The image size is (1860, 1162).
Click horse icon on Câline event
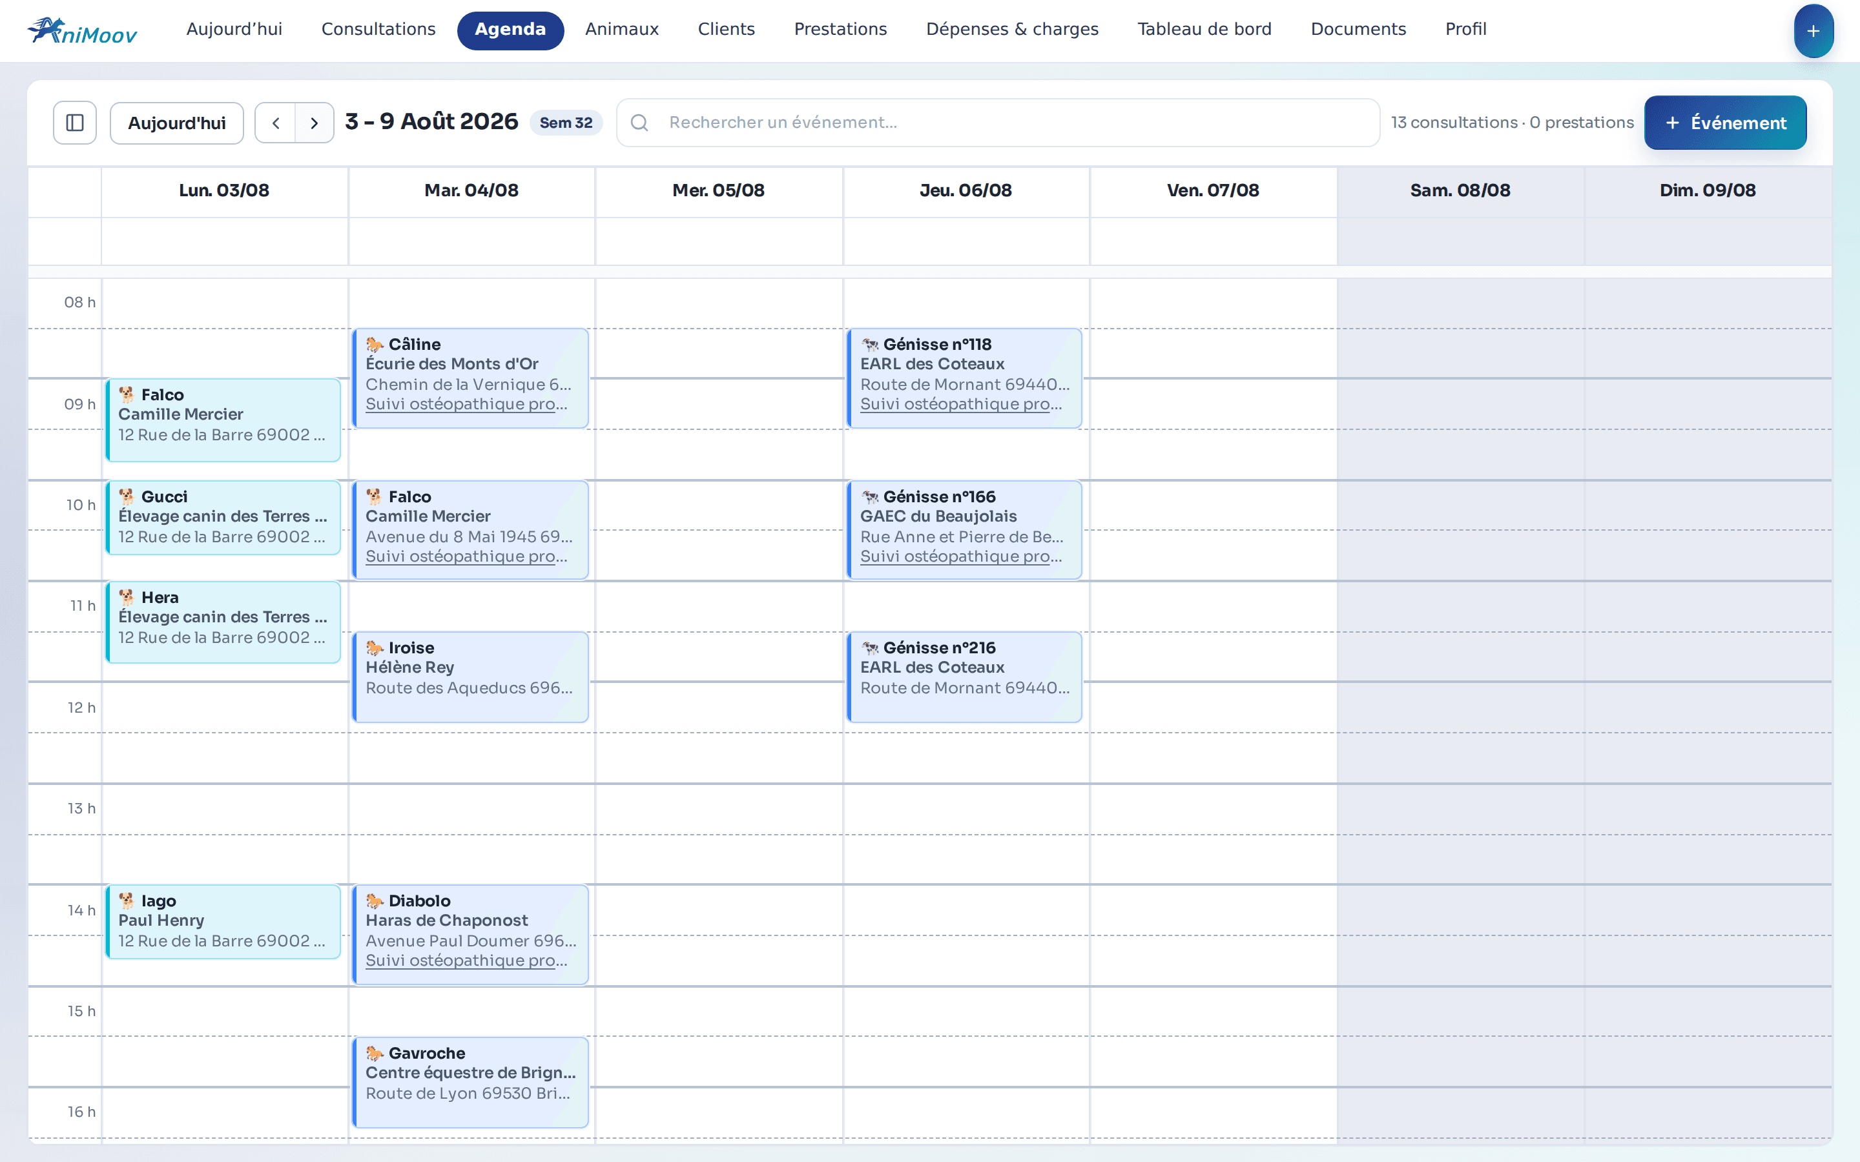click(375, 344)
